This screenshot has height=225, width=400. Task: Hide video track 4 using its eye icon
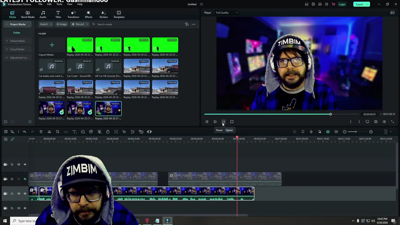[x=25, y=164]
